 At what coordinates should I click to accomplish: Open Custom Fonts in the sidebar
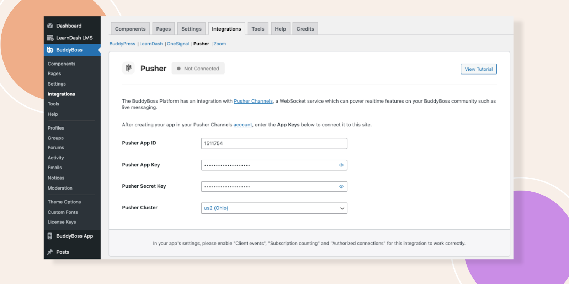[63, 212]
